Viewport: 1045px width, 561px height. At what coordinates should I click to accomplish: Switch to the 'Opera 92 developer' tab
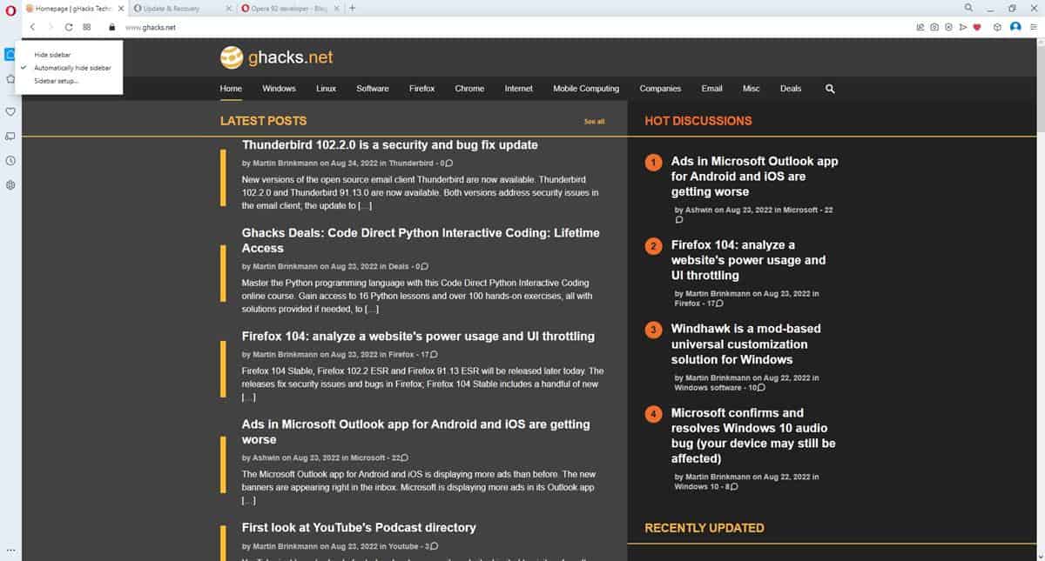(x=287, y=8)
